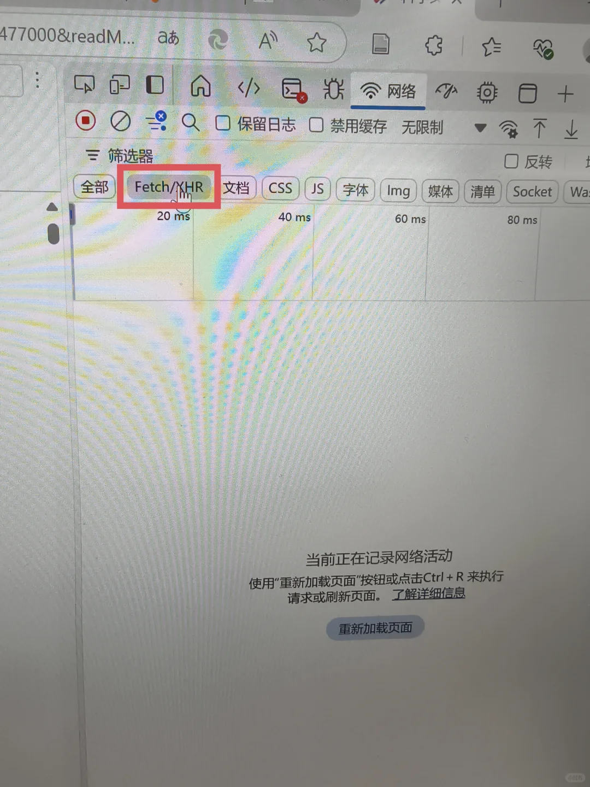
Task: Select the 全部 filter
Action: coord(95,187)
